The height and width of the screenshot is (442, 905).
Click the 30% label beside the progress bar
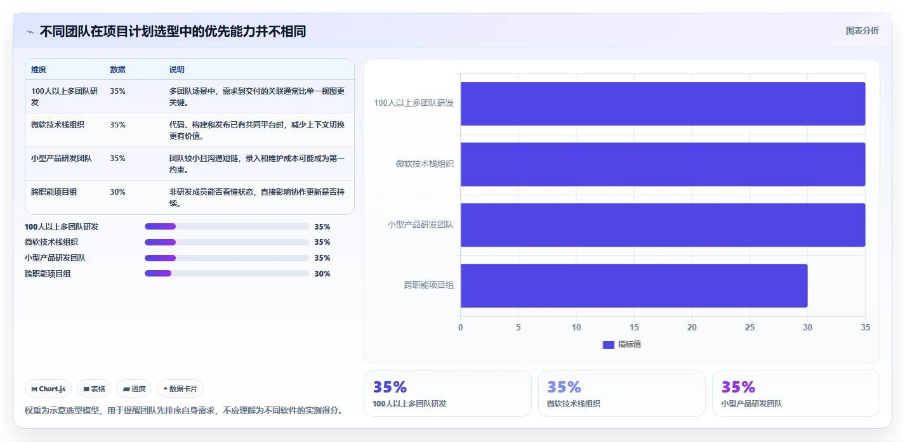click(x=322, y=274)
